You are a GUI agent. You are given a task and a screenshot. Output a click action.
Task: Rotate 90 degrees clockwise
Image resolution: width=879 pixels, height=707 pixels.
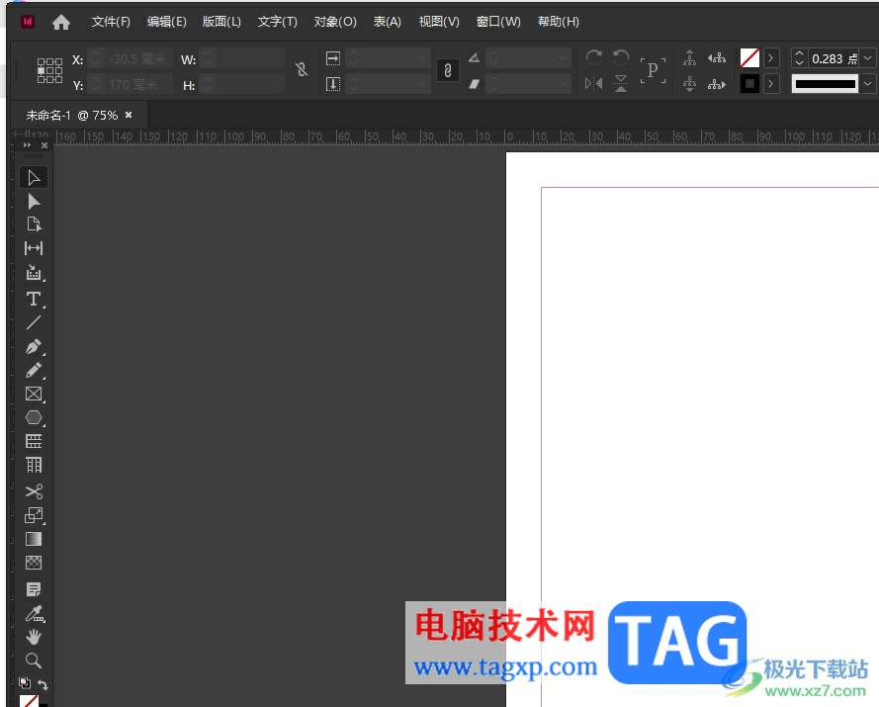[594, 57]
